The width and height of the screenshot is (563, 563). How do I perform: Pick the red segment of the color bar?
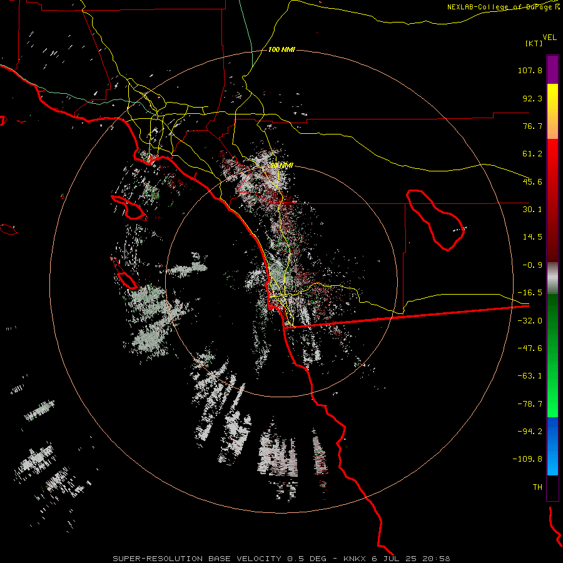click(x=552, y=200)
